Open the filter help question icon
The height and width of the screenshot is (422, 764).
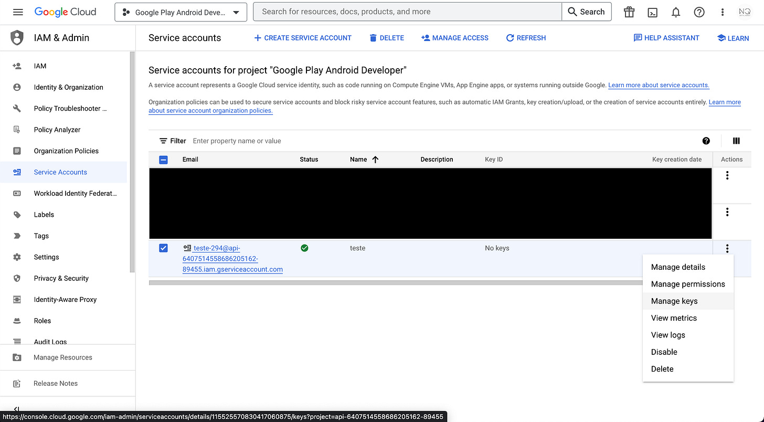(706, 141)
